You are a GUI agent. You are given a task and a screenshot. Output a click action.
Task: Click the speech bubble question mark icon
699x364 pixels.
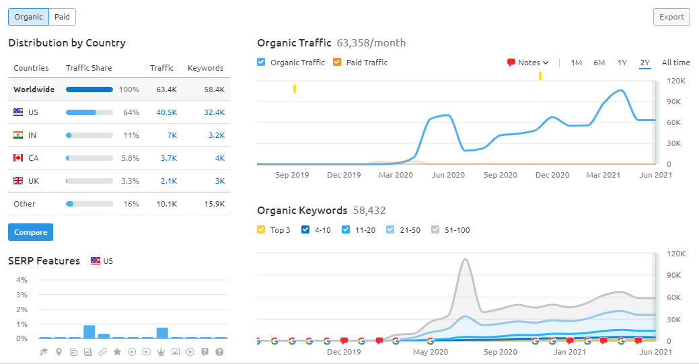tap(205, 352)
